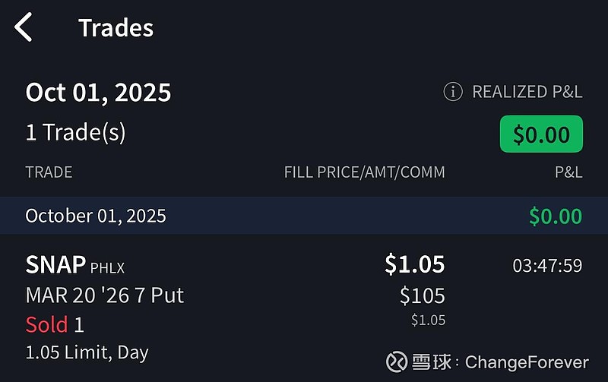Tap the Sold 1 trade action label
608x382 pixels.
pyautogui.click(x=55, y=325)
